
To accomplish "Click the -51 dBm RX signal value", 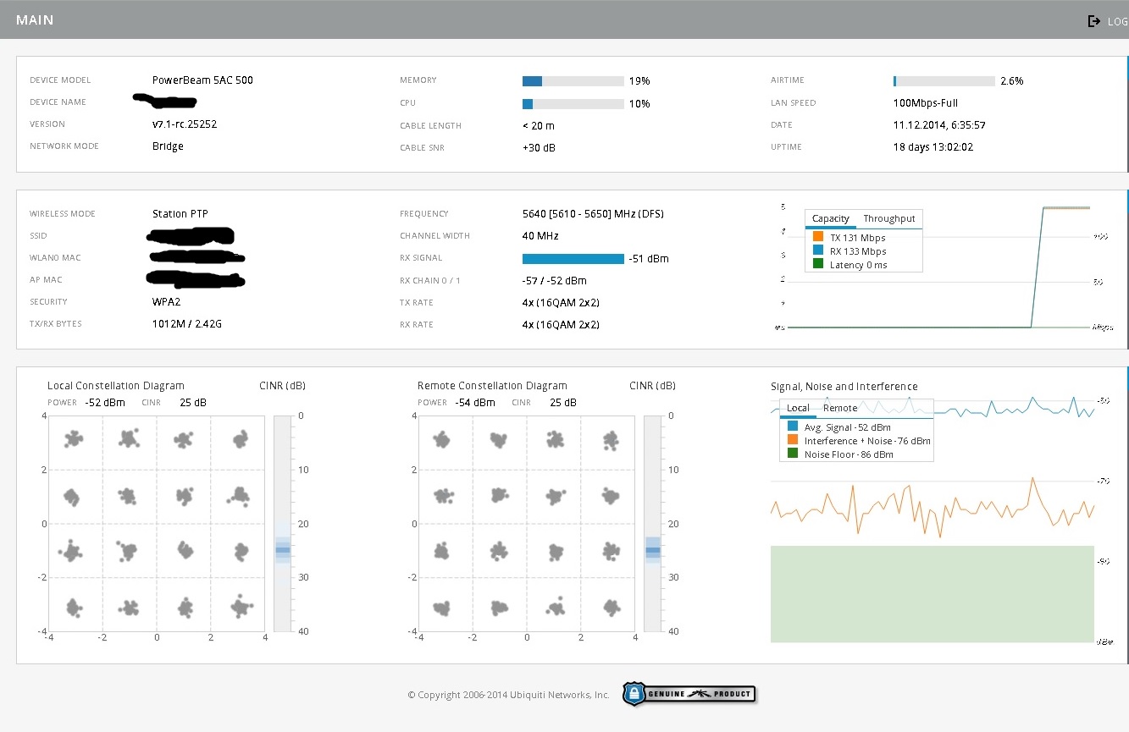I will click(x=649, y=259).
